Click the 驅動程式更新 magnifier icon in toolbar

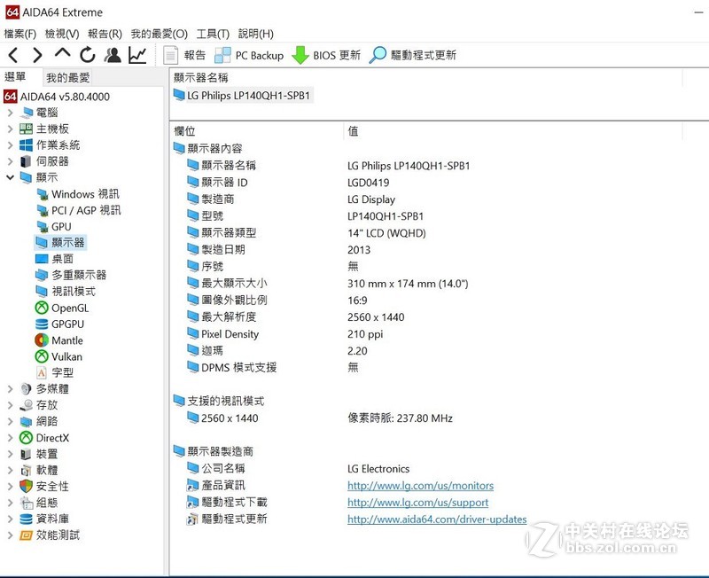(x=378, y=55)
